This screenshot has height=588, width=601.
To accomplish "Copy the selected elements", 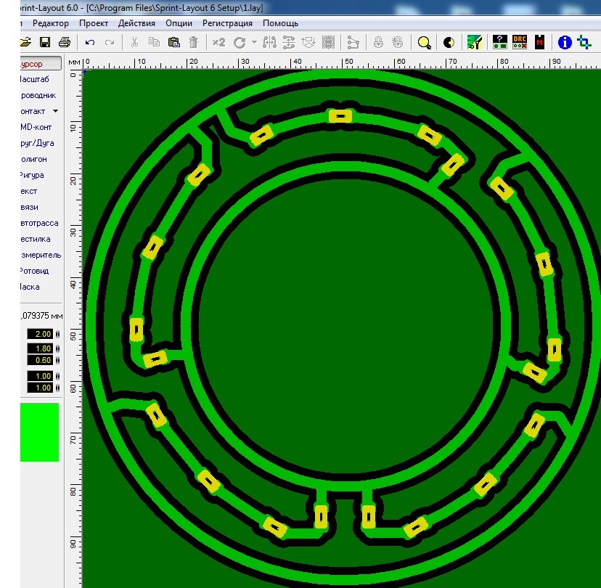I will pos(154,42).
